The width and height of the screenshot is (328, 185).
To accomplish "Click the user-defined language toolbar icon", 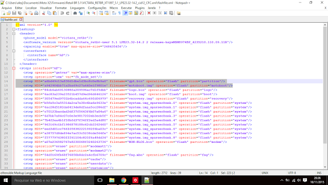I will pos(131,13).
